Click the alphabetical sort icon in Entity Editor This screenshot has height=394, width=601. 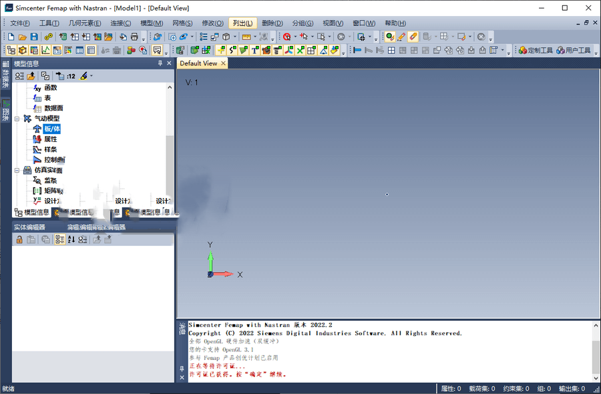[x=71, y=239]
